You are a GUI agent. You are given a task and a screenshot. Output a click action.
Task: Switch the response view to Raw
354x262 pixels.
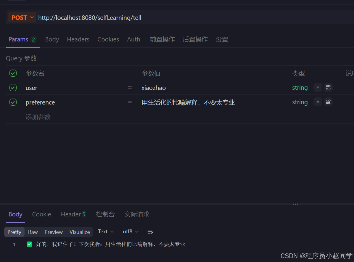coord(33,232)
